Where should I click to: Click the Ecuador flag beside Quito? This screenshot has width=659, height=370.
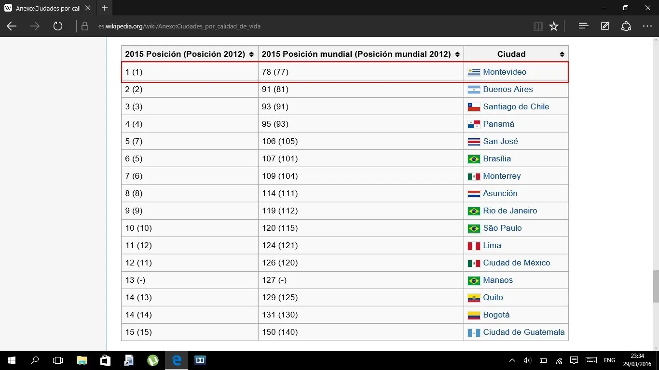tap(474, 298)
